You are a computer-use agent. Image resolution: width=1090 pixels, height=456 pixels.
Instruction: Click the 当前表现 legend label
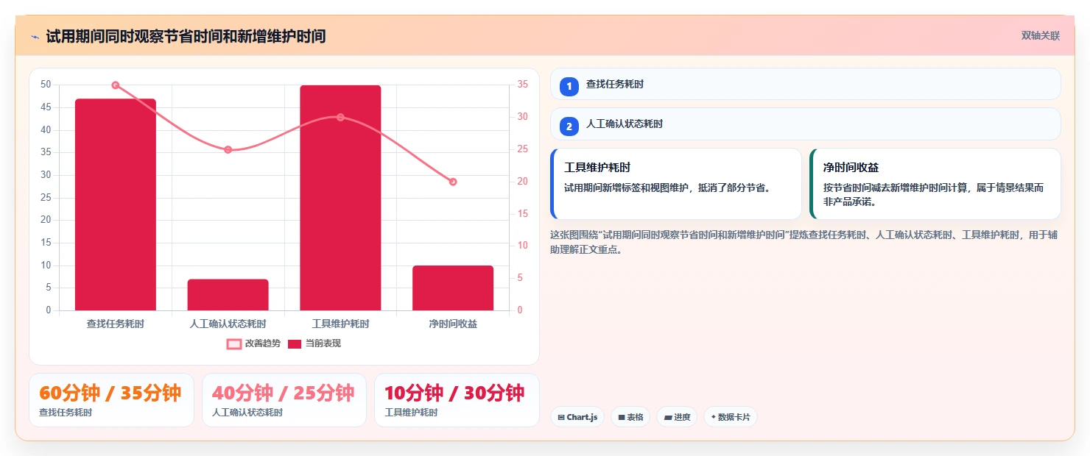click(x=323, y=343)
